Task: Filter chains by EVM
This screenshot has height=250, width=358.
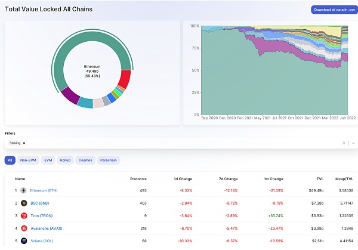Action: click(48, 160)
